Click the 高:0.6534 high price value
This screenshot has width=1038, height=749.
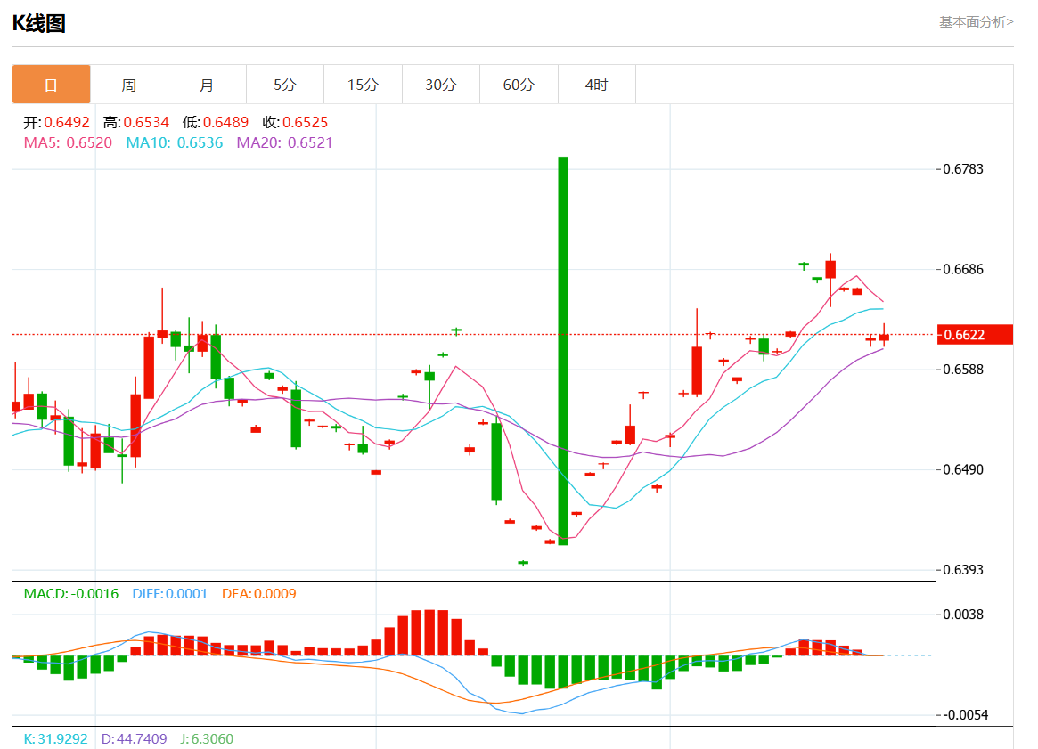(136, 122)
